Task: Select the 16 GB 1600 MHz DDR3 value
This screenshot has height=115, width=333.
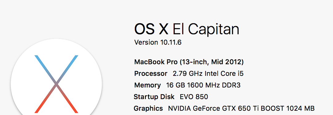Action: 203,85
